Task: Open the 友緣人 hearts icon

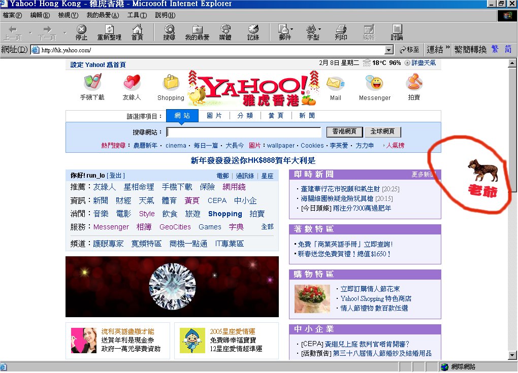Action: 132,82
